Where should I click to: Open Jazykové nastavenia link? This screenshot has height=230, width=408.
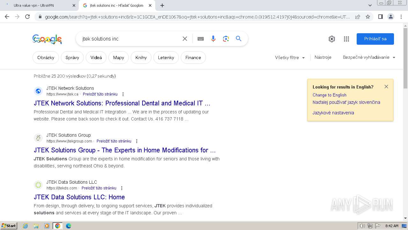tap(333, 113)
